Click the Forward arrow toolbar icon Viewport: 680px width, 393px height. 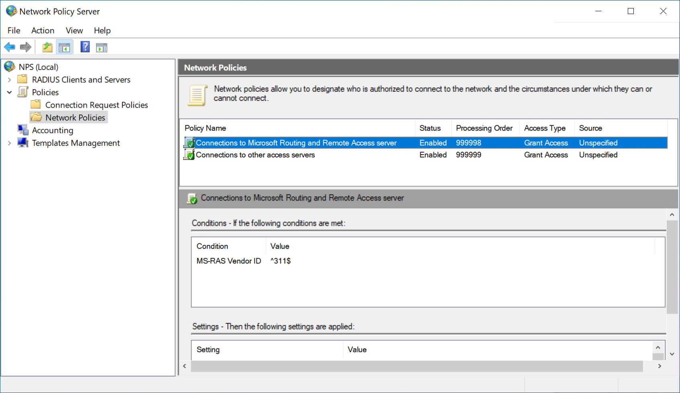(x=26, y=47)
